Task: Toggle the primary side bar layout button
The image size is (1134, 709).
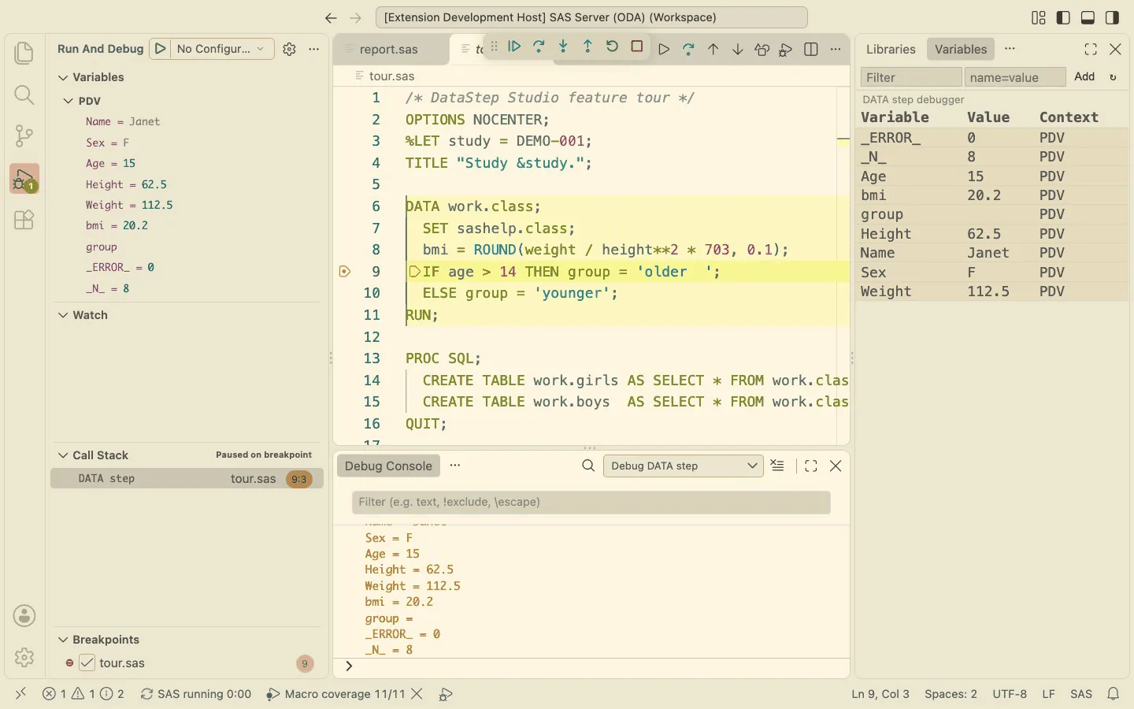Action: (x=1063, y=17)
